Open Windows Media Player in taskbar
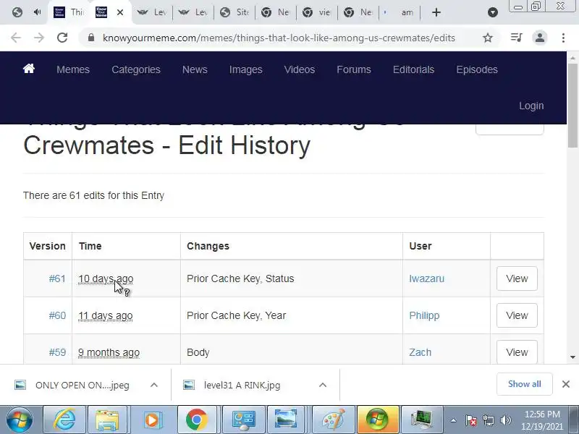The width and height of the screenshot is (579, 434). point(152,420)
